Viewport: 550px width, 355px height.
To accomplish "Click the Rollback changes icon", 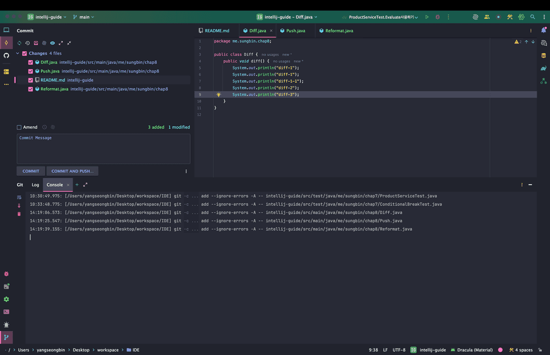I will tap(27, 43).
